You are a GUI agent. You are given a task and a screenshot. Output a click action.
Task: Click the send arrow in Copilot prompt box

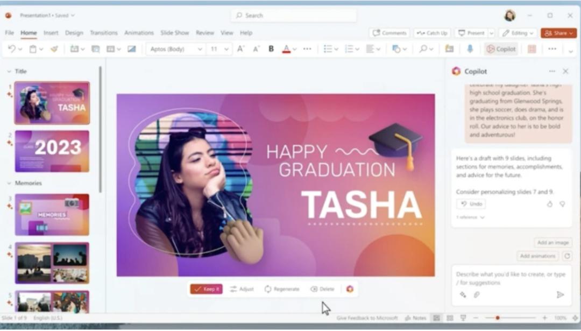pos(560,294)
